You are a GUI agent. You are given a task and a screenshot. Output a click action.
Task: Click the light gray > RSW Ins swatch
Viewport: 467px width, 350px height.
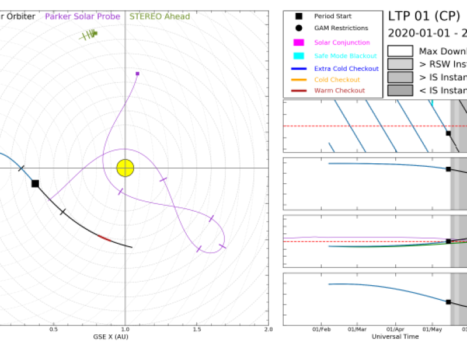[400, 64]
